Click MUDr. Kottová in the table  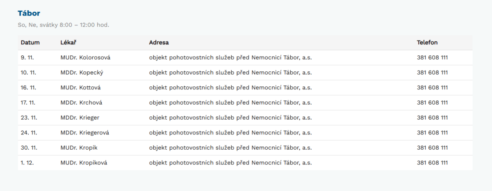tap(80, 88)
